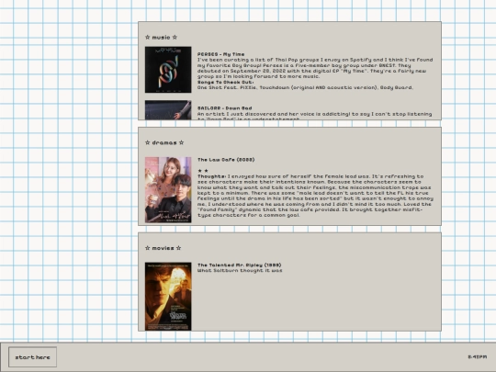Click the two-star rating under The Law Cafe
The image size is (496, 372).
203,171
